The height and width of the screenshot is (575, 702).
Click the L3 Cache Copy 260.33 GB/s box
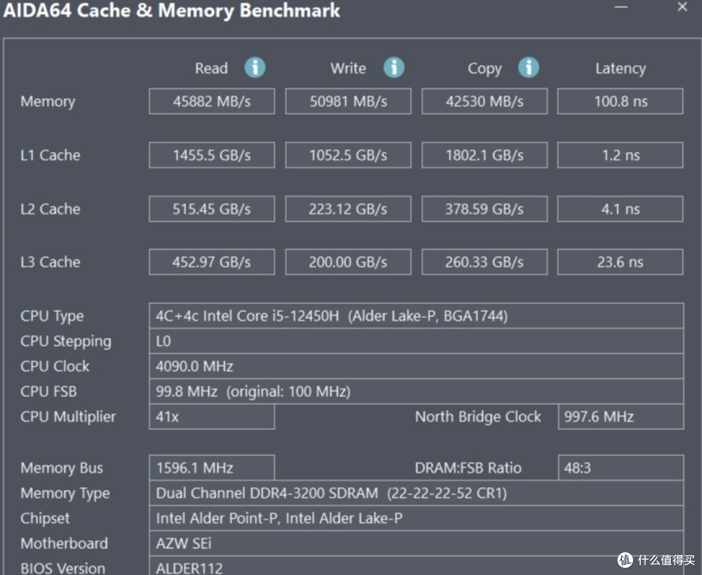click(x=484, y=262)
